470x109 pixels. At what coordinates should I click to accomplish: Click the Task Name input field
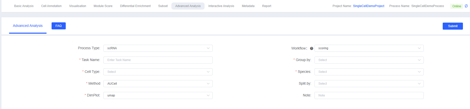pos(158,60)
